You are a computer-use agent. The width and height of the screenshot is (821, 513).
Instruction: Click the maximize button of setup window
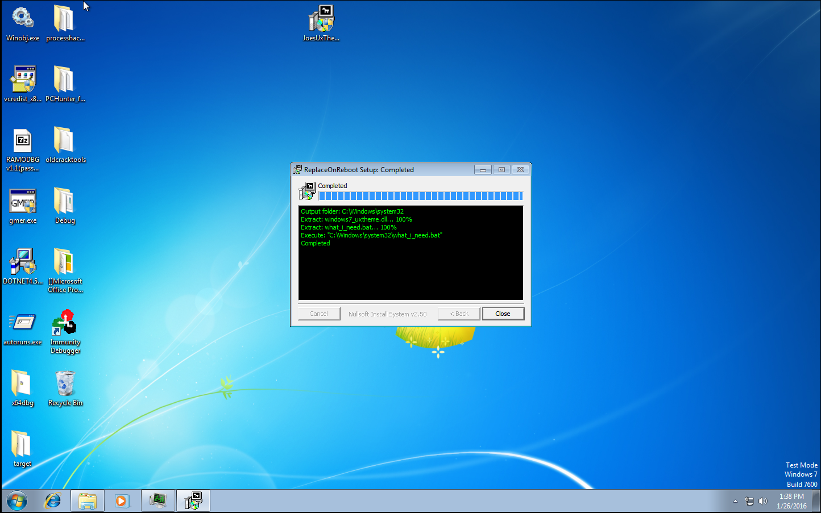coord(501,170)
